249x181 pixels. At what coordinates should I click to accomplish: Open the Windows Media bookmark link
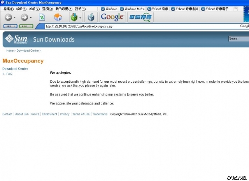[132, 9]
